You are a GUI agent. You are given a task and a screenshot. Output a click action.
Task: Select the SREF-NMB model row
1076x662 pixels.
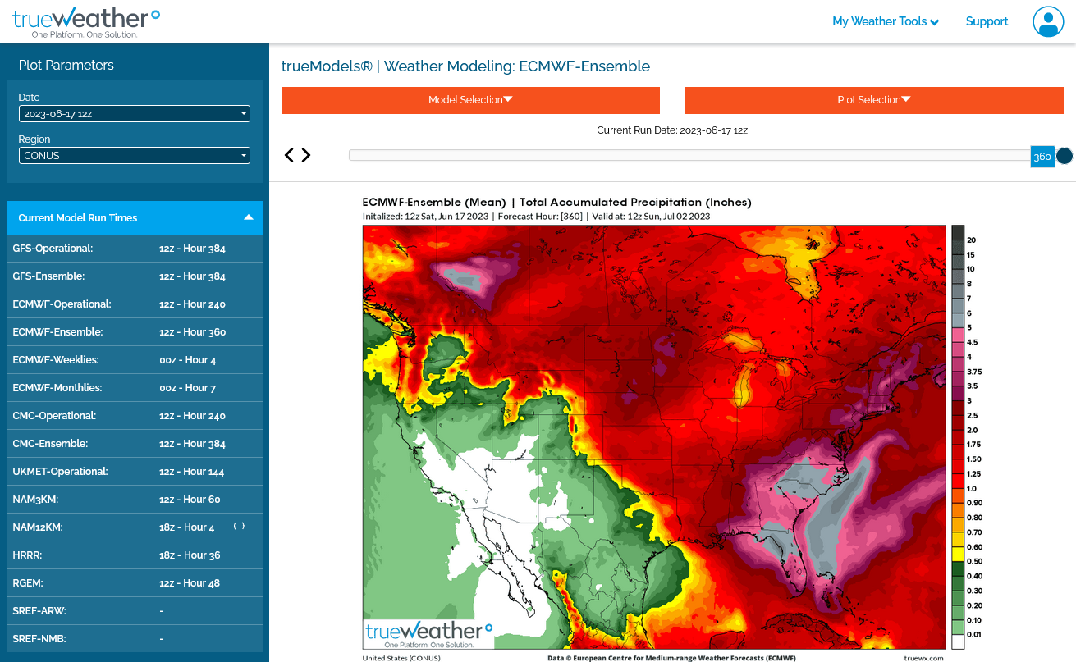(135, 639)
